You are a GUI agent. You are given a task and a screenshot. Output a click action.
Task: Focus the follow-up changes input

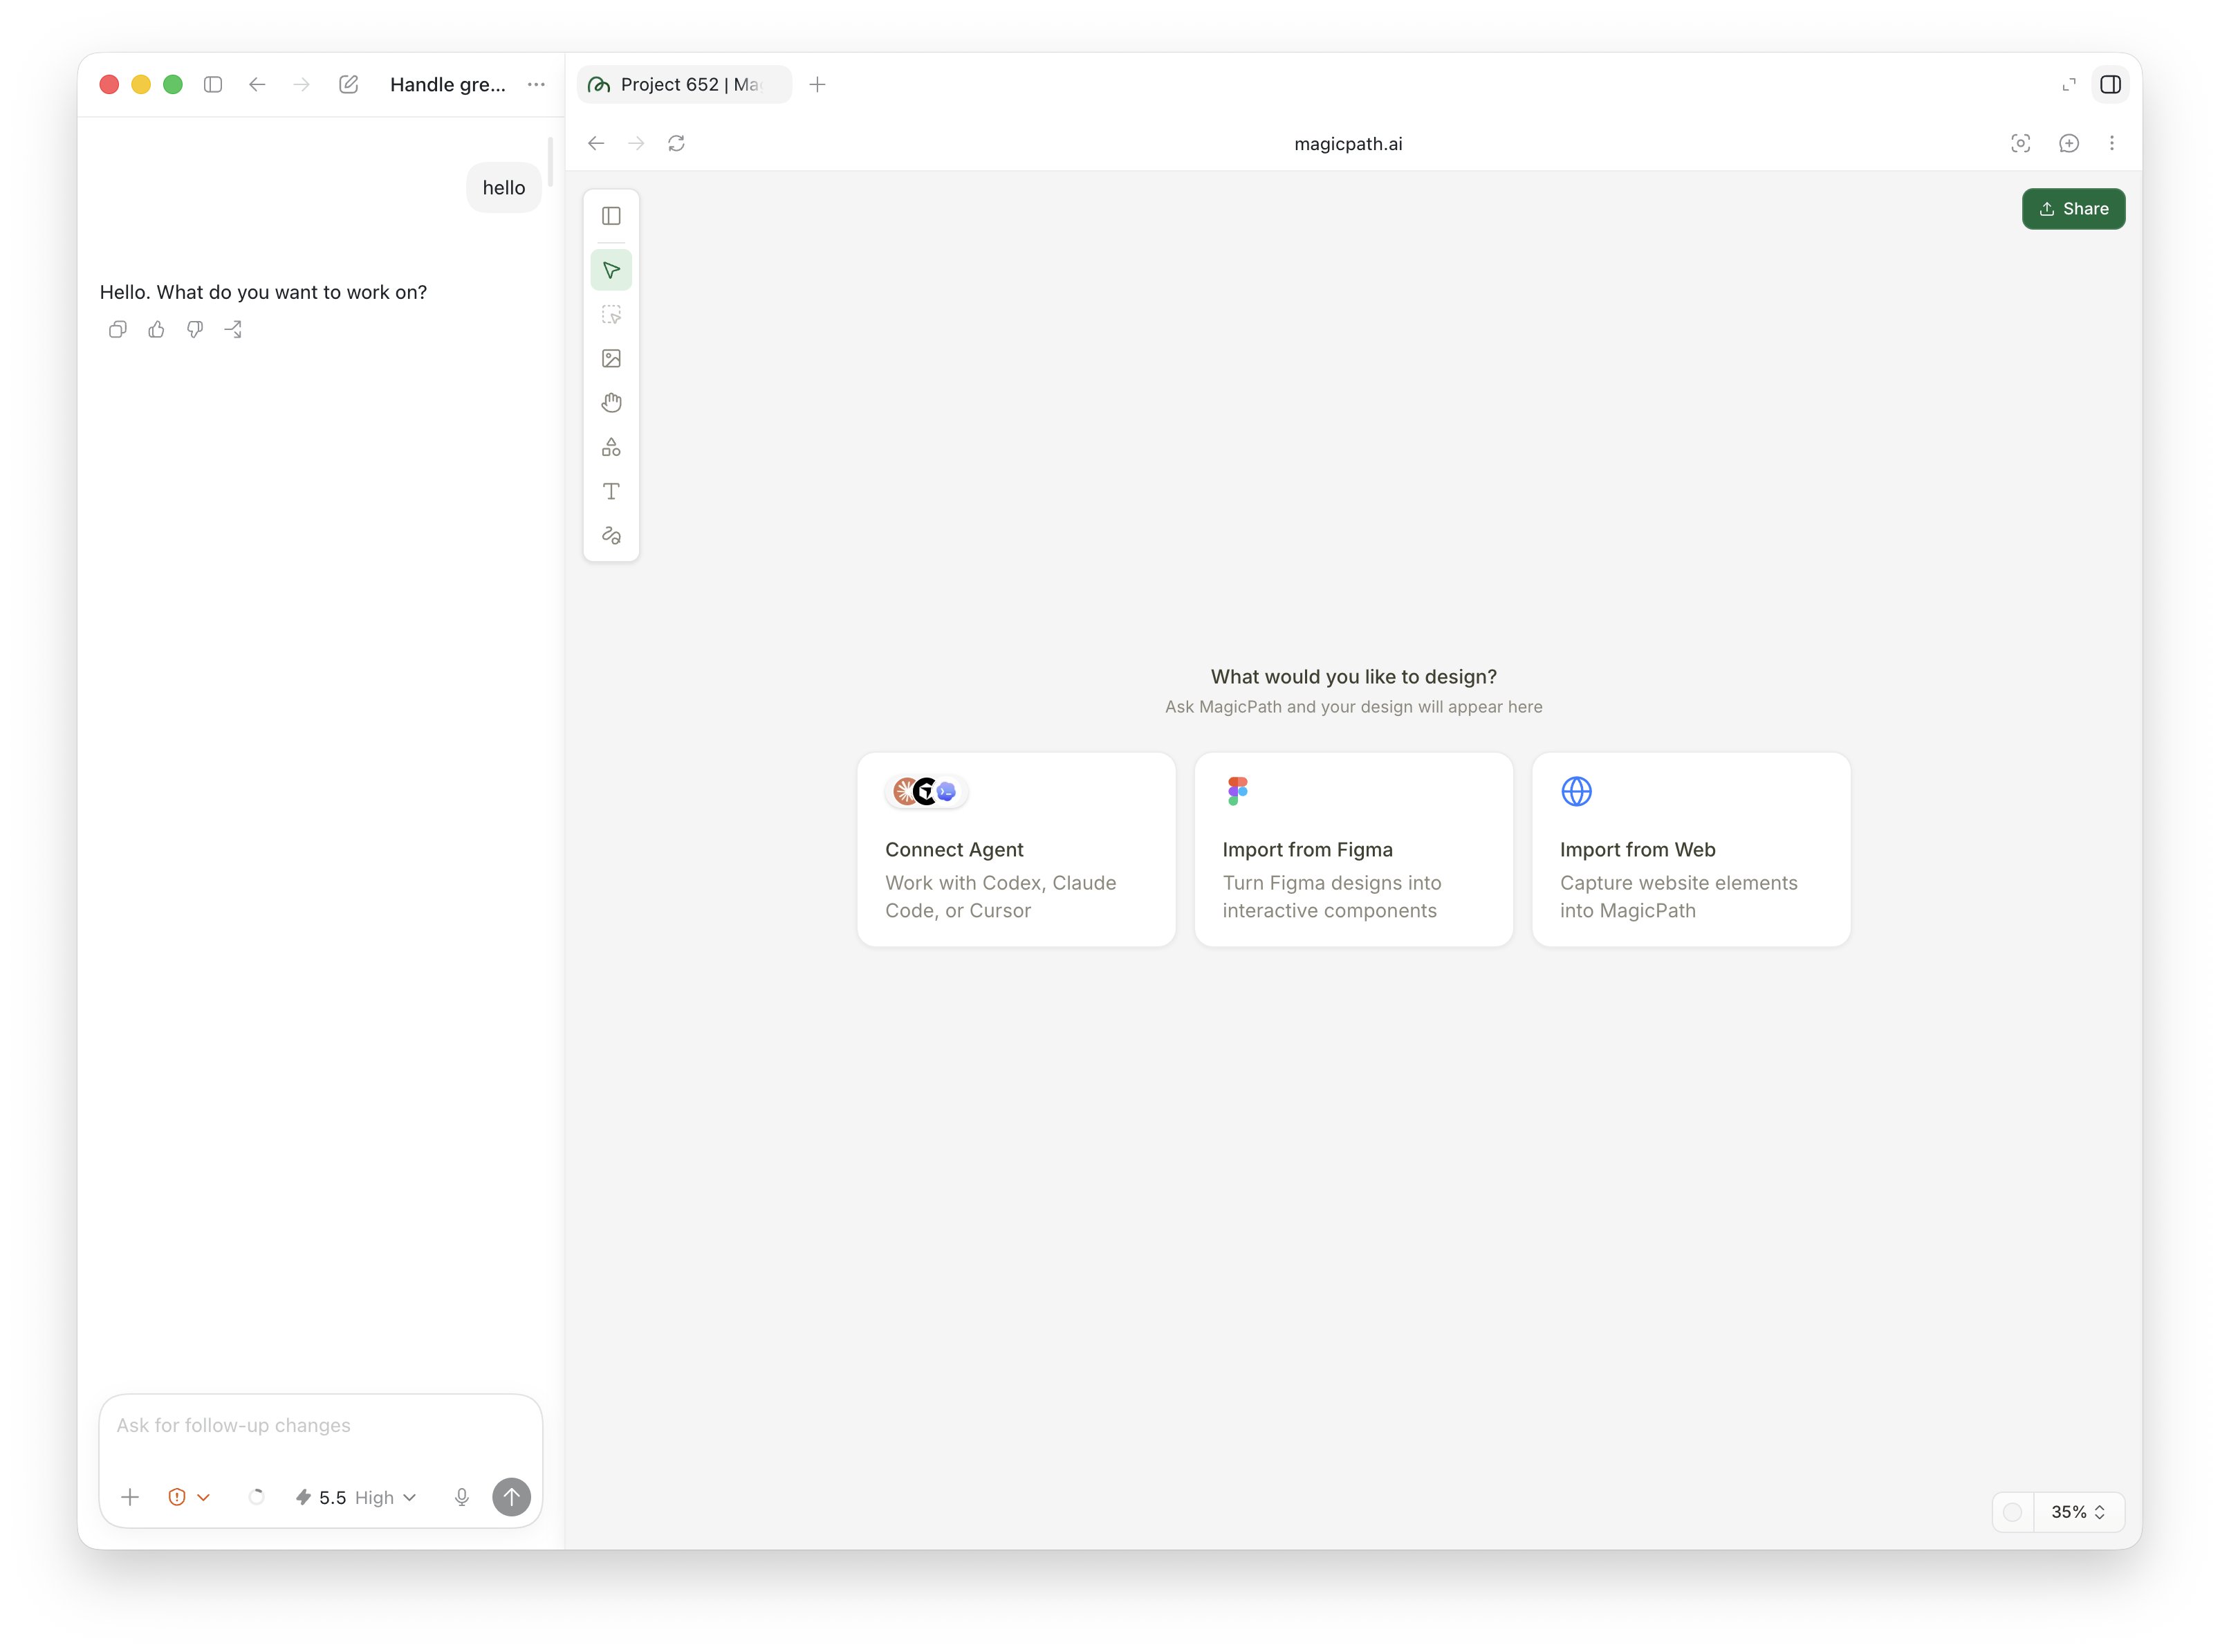point(320,1426)
